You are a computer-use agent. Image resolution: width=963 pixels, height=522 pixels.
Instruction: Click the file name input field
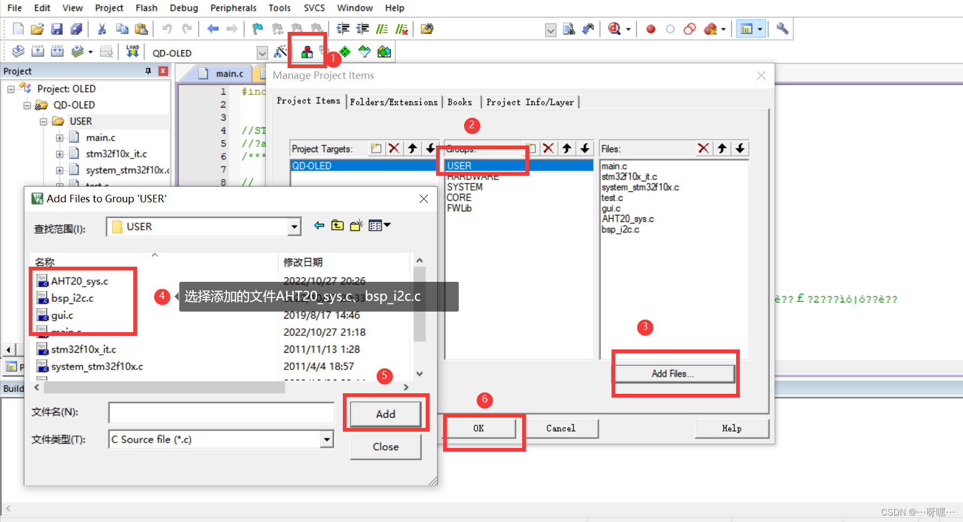[221, 413]
